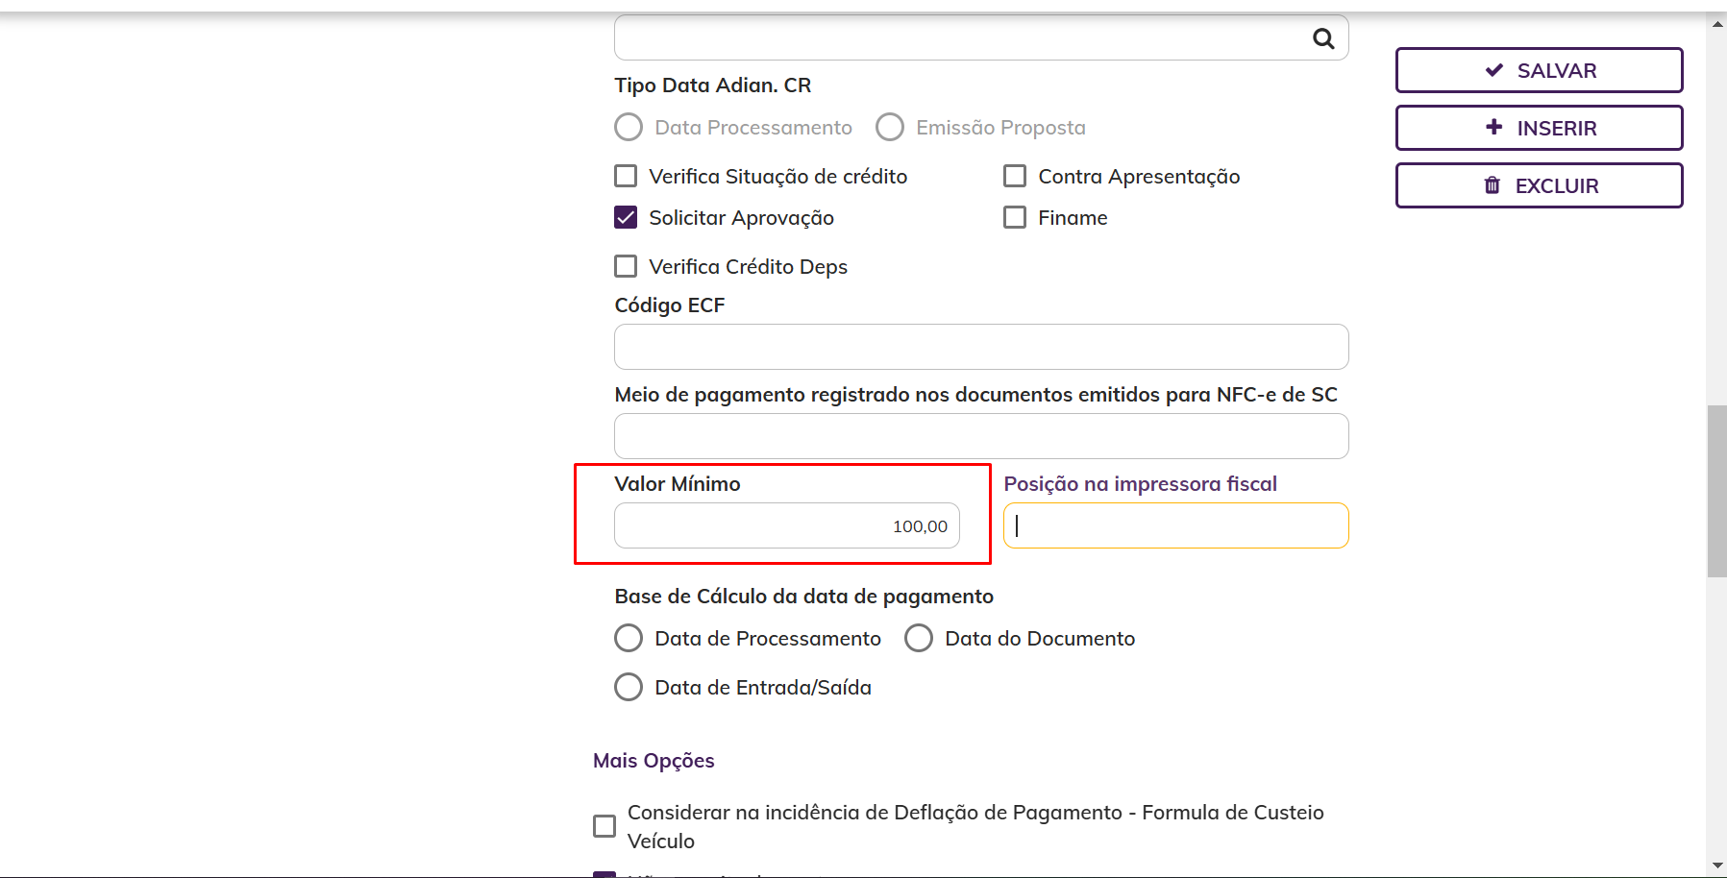The height and width of the screenshot is (878, 1727).
Task: Check Considerar na incidência de Deflação checkbox
Action: [x=604, y=826]
